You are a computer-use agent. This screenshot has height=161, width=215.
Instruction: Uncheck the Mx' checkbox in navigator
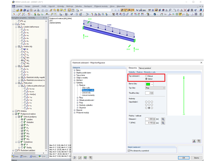22,134
